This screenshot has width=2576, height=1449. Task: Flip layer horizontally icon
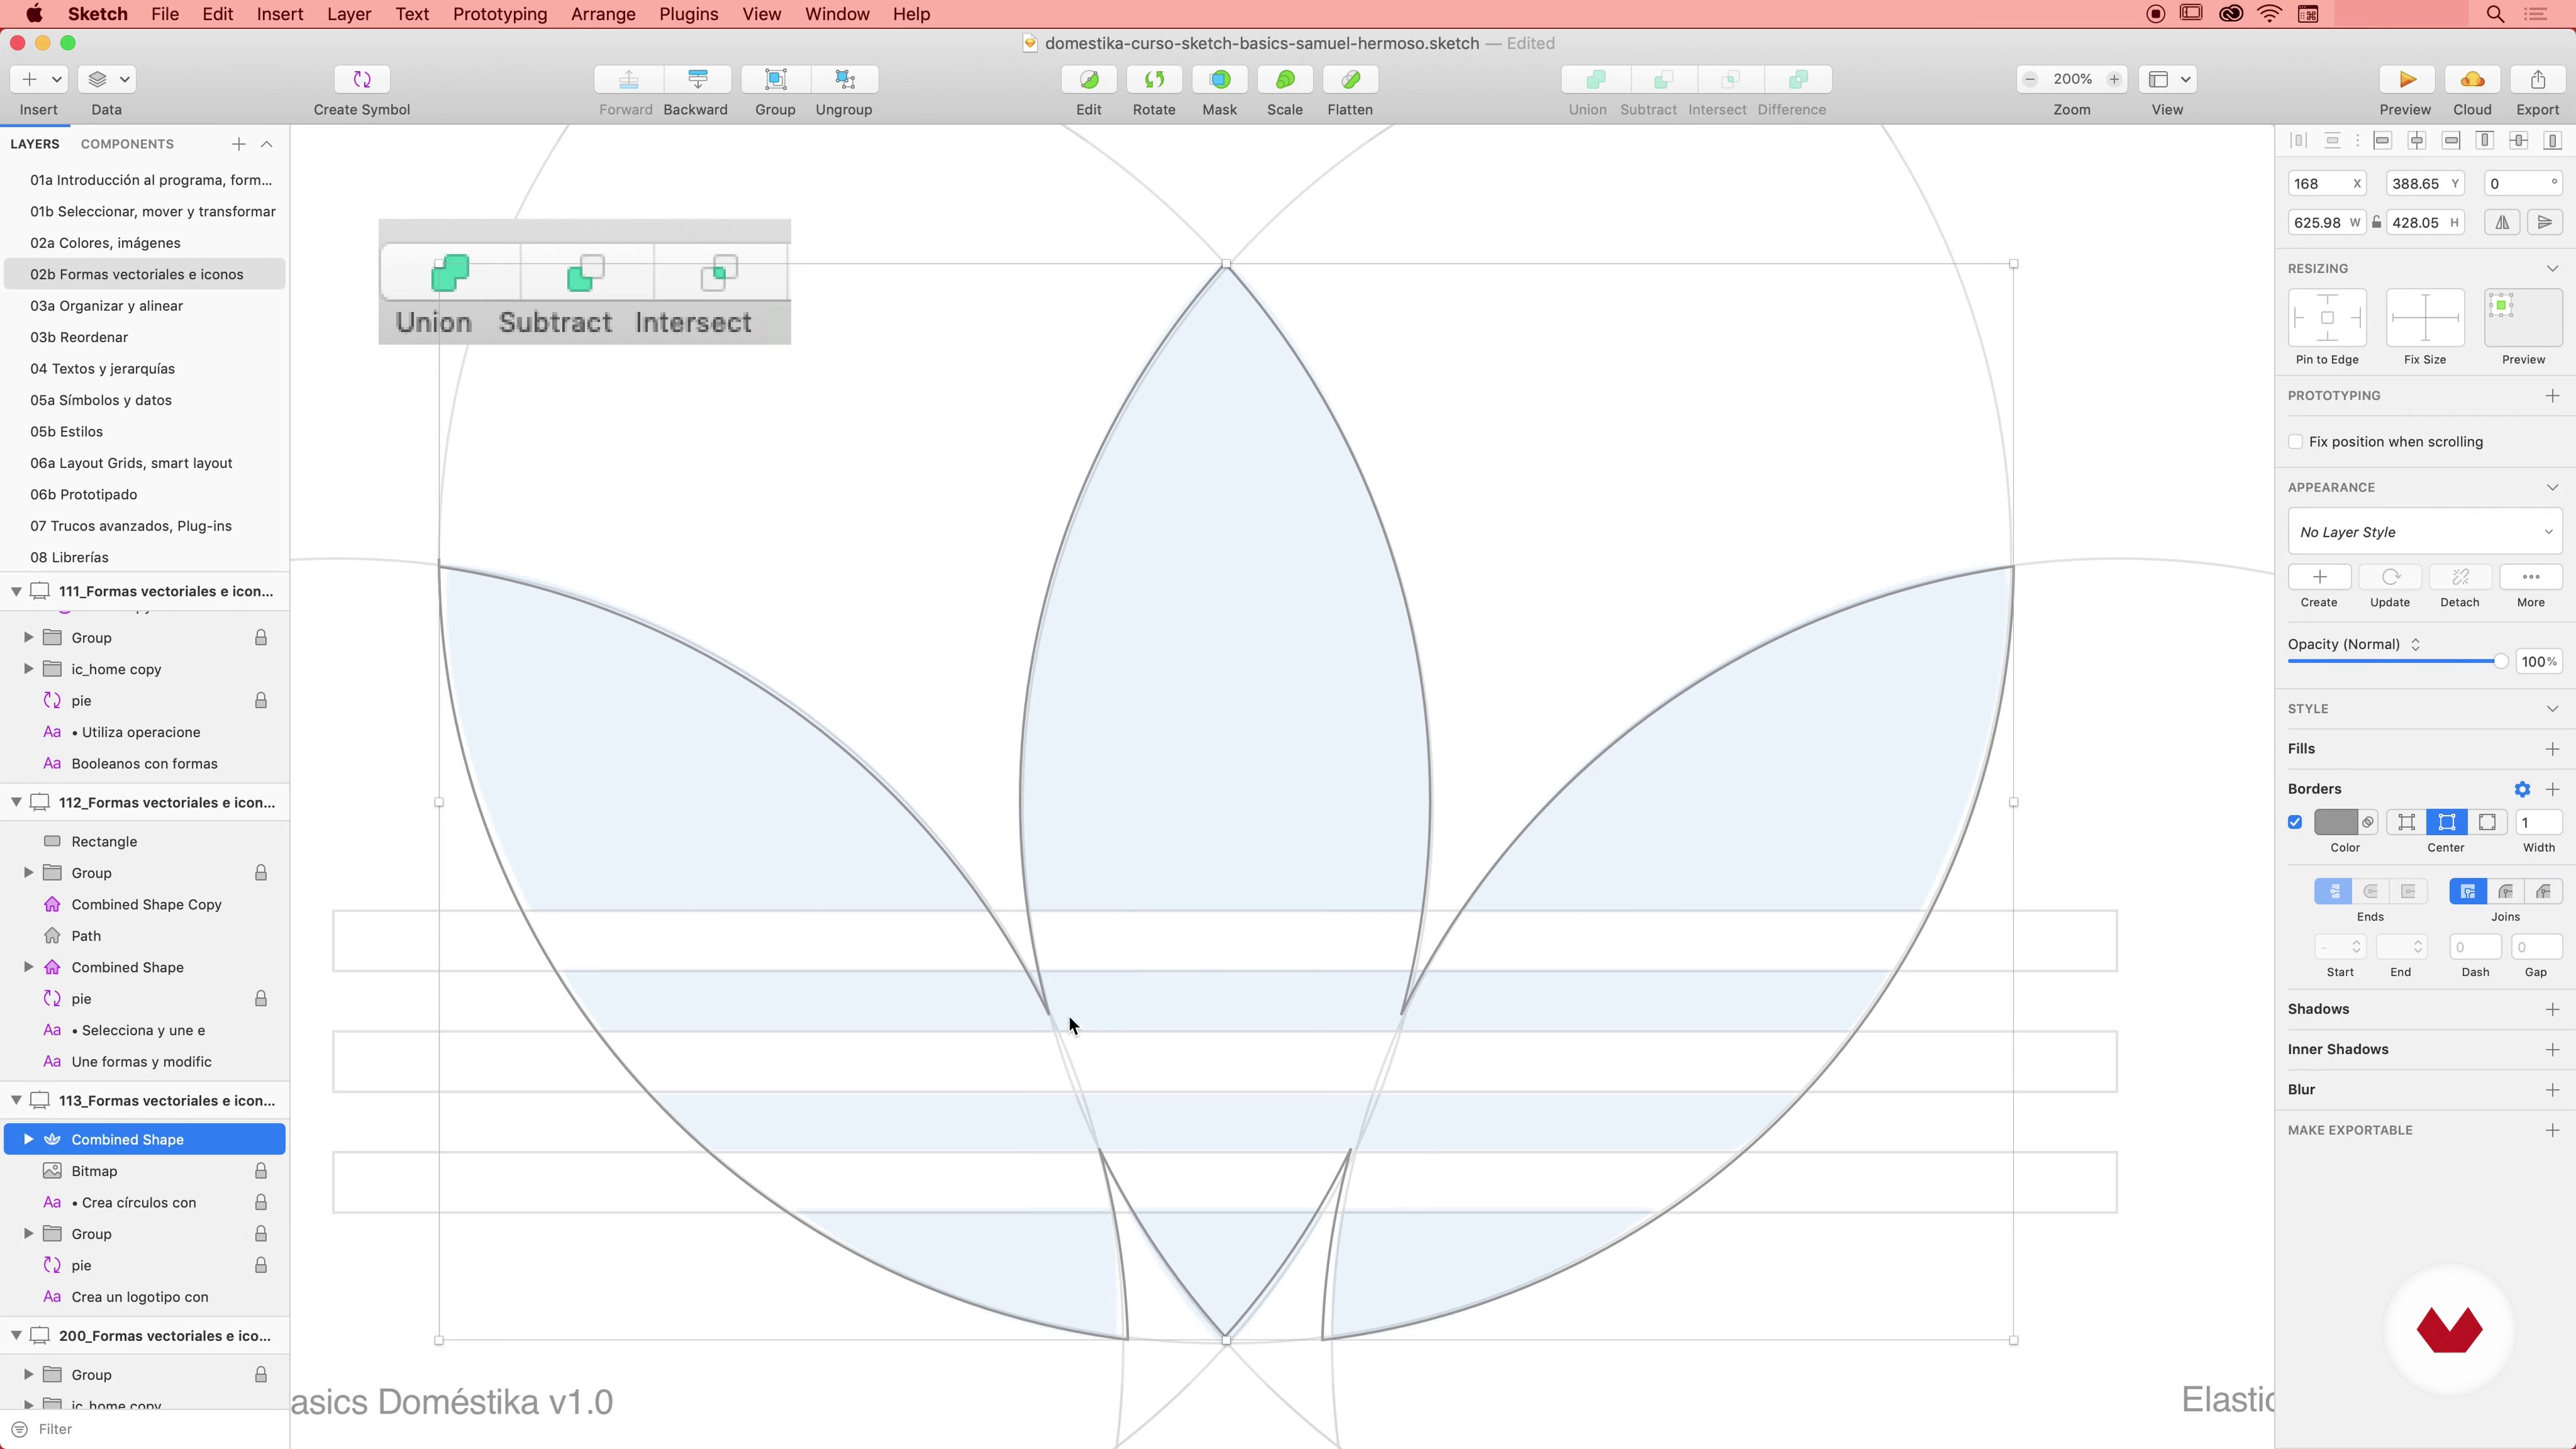2502,222
